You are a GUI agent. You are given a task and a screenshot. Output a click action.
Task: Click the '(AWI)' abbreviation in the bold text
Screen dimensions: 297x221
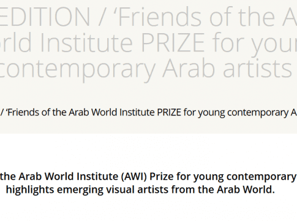pos(134,177)
